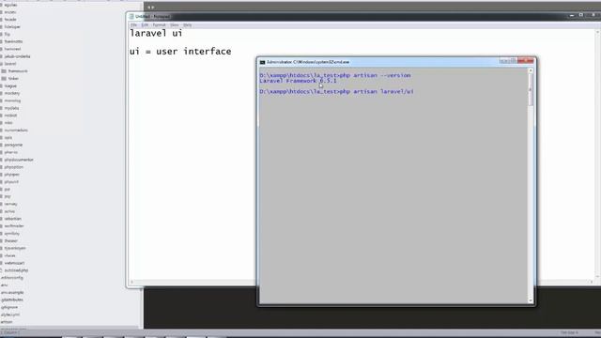Expand the psr folder in sidebar
The image size is (601, 338).
8,189
